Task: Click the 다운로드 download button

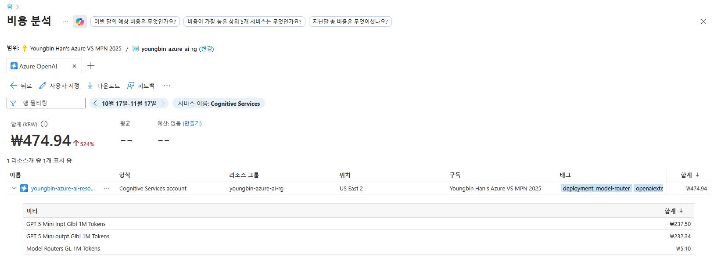Action: 103,86
